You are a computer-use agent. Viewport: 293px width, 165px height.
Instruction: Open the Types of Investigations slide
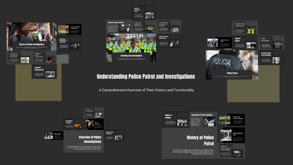[x=93, y=113]
